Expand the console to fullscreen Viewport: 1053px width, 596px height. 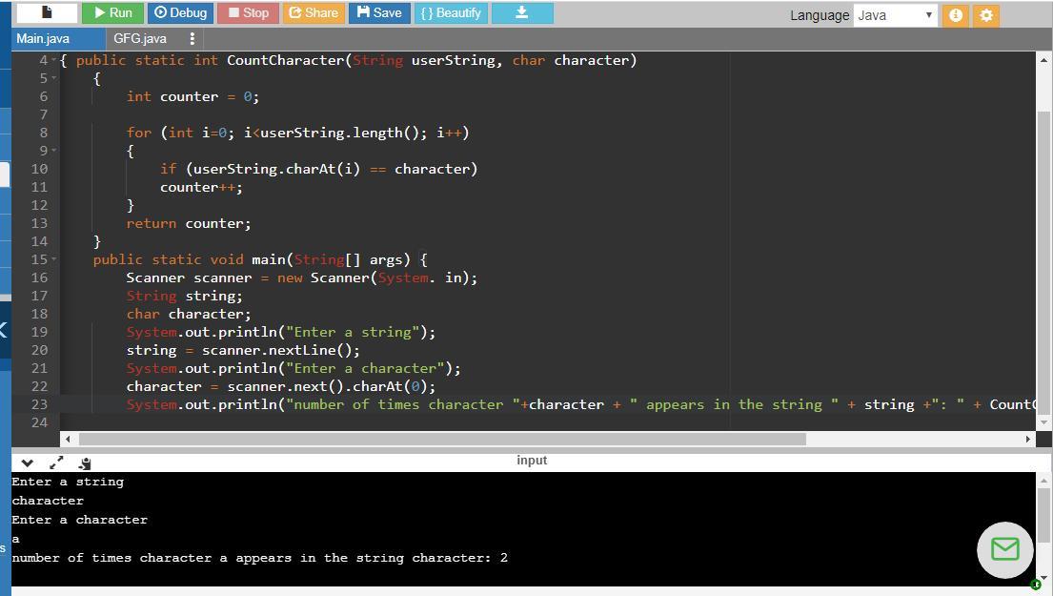point(56,462)
